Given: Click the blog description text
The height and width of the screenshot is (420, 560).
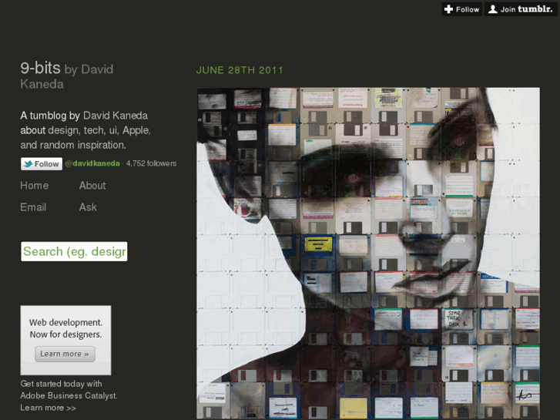Looking at the screenshot, I should (86, 130).
